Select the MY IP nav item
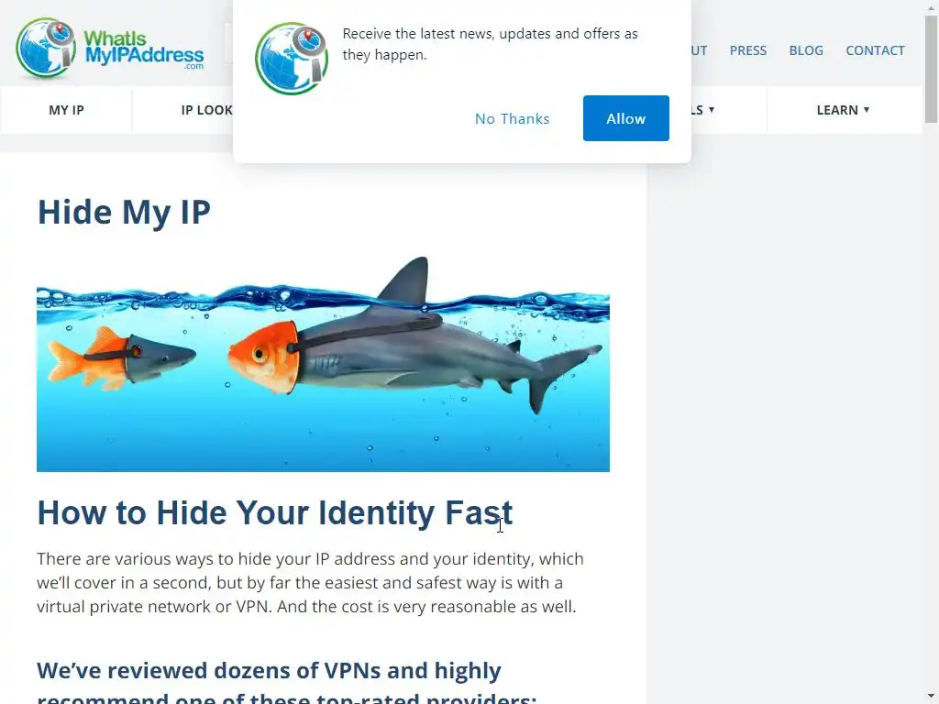The image size is (939, 704). tap(66, 110)
